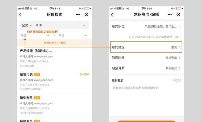Tap the circular close target icon on 职位搜索

86,14
